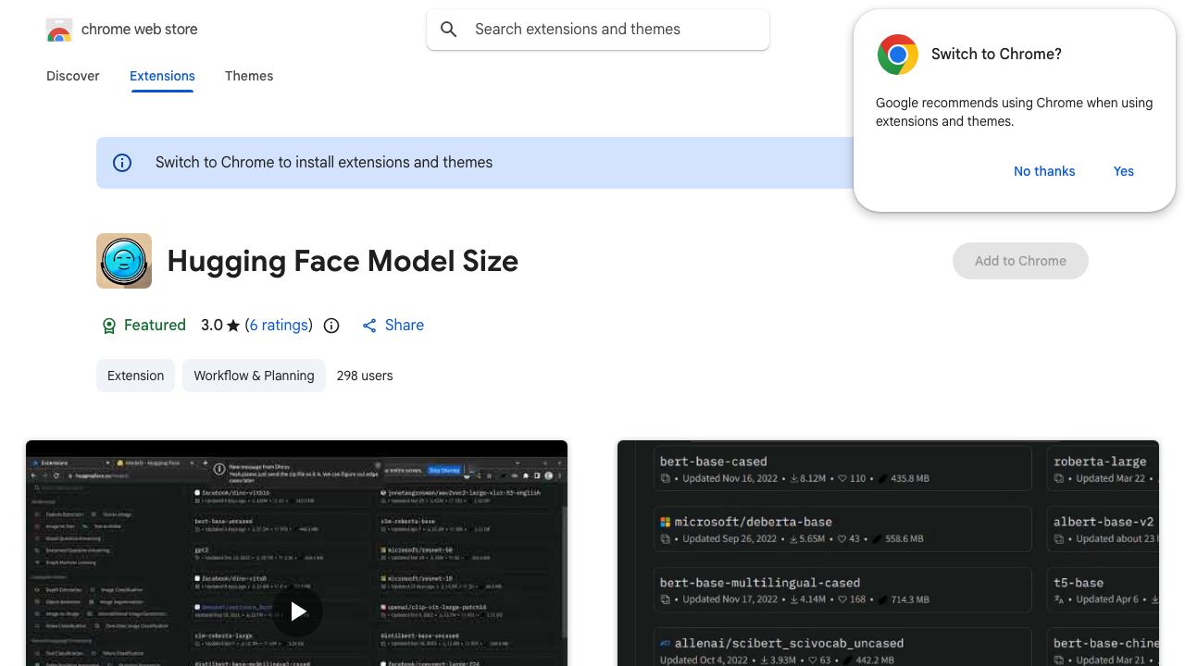Open the Discover tab
Screen dimensions: 1185x666
coord(73,76)
